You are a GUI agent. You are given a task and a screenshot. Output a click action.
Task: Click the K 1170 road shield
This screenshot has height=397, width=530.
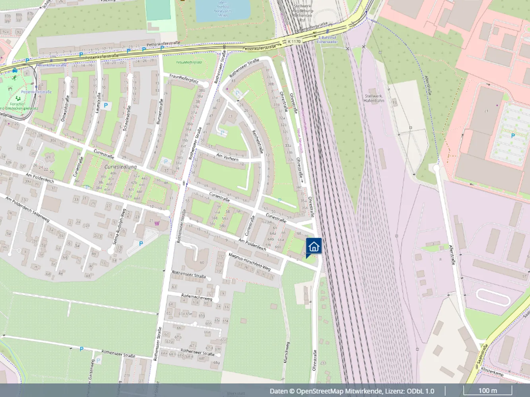294,41
